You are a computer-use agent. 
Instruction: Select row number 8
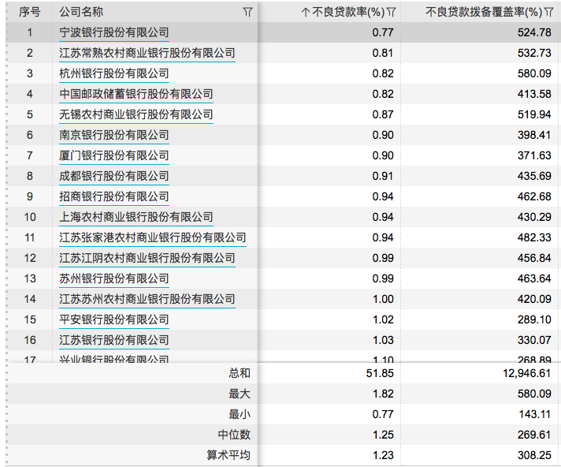30,176
